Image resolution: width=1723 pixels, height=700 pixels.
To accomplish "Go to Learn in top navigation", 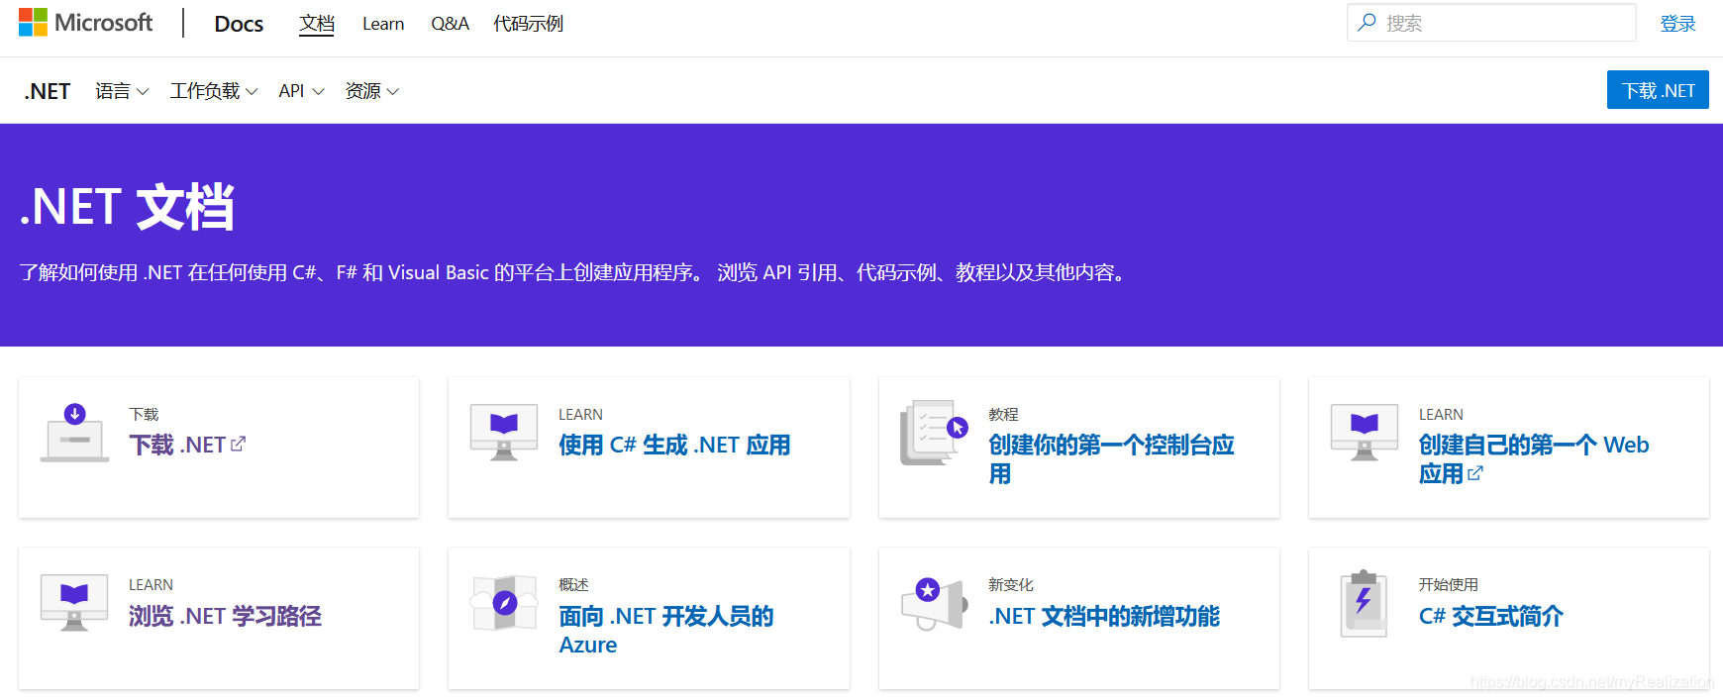I will coord(383,24).
